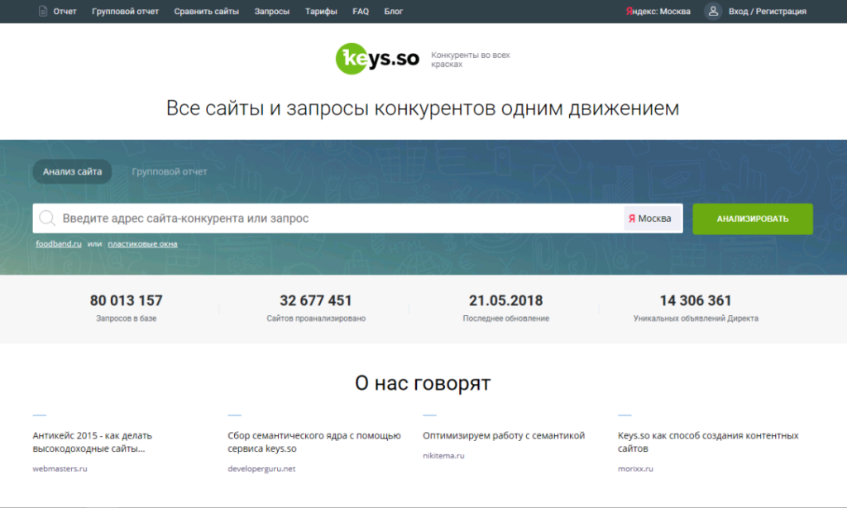Open Сбор семантического ядра article
The width and height of the screenshot is (847, 508).
click(x=313, y=442)
